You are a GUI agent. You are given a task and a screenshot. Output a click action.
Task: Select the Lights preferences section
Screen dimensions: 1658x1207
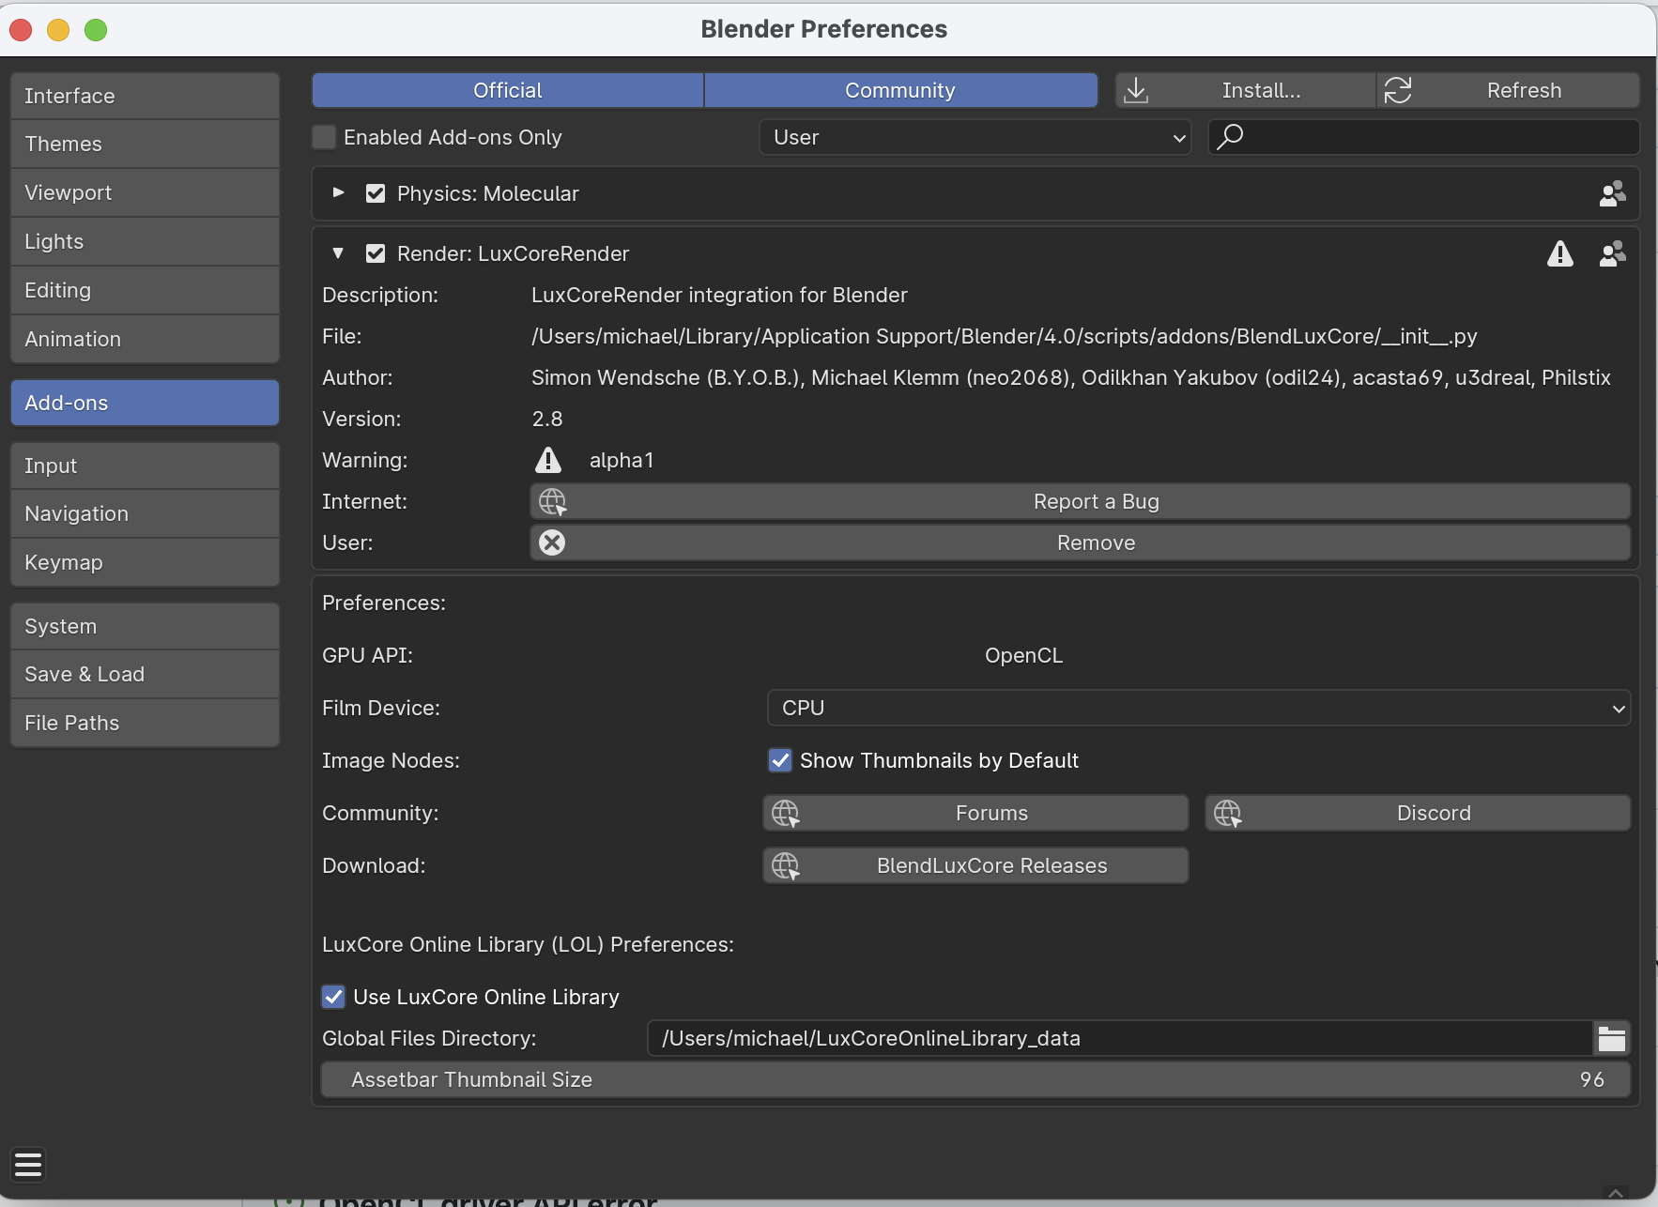pyautogui.click(x=145, y=241)
